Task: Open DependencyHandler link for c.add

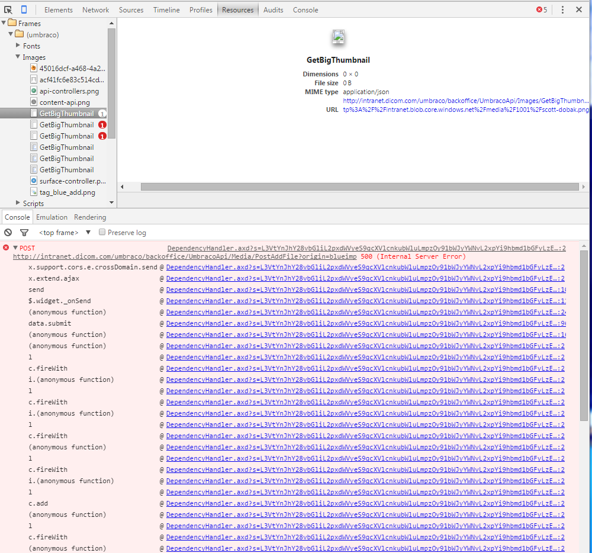Action: point(365,503)
